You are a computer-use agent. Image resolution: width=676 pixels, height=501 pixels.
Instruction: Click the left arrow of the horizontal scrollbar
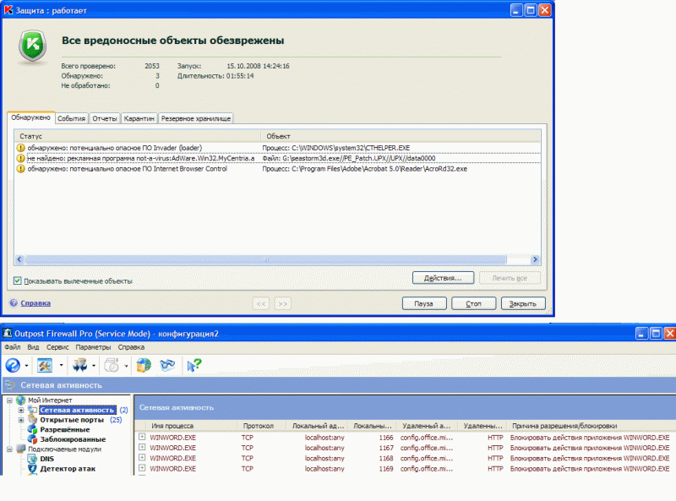(x=19, y=259)
